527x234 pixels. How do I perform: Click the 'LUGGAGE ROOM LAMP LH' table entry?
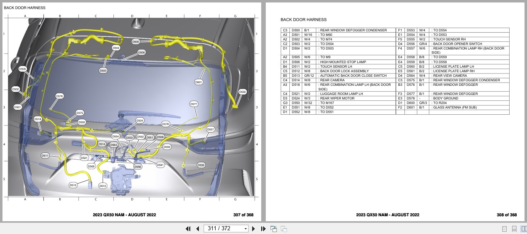point(341,94)
